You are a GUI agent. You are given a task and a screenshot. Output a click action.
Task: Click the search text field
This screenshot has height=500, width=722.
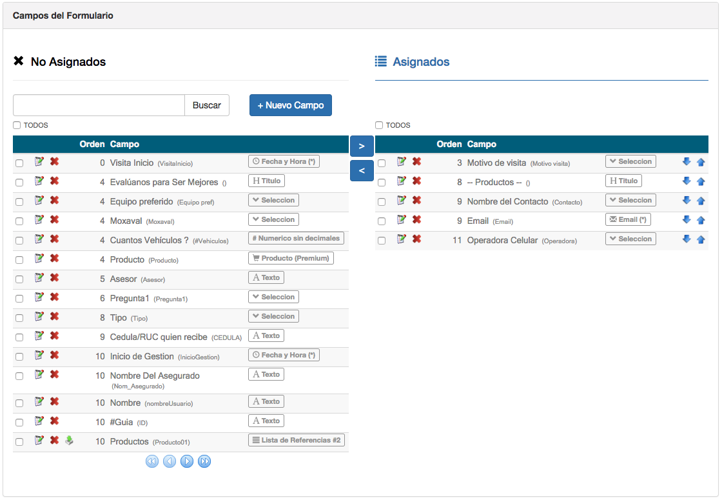point(99,105)
